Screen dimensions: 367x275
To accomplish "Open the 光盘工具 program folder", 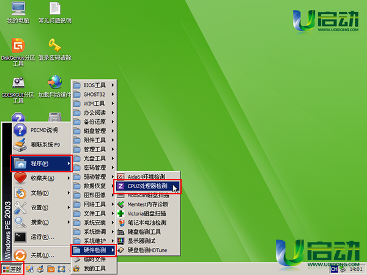I will coord(94,158).
